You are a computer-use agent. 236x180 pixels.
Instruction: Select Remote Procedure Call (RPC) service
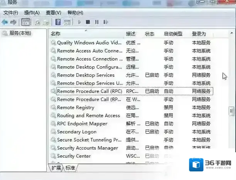pyautogui.click(x=131, y=91)
